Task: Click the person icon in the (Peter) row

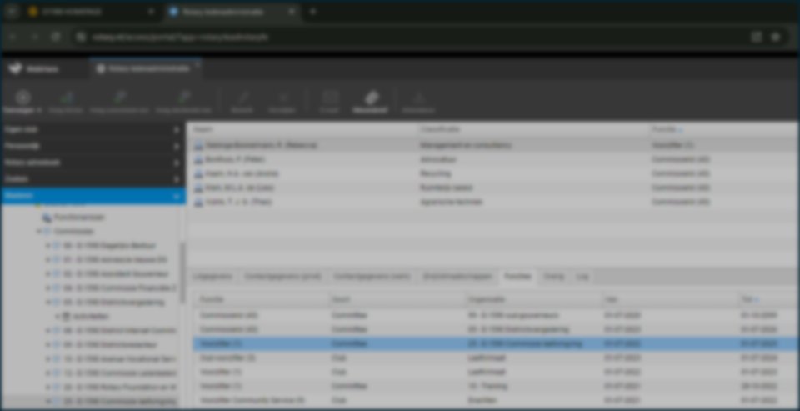Action: tap(198, 160)
